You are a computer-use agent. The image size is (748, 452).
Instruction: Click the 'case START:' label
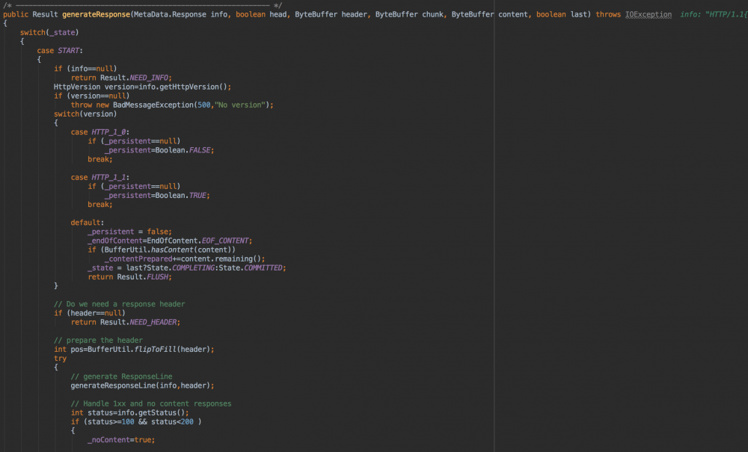tap(60, 51)
